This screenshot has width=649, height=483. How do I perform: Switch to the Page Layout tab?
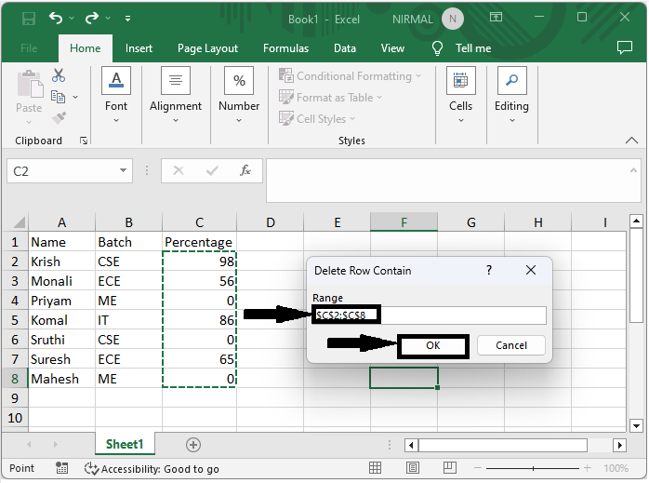pyautogui.click(x=207, y=48)
